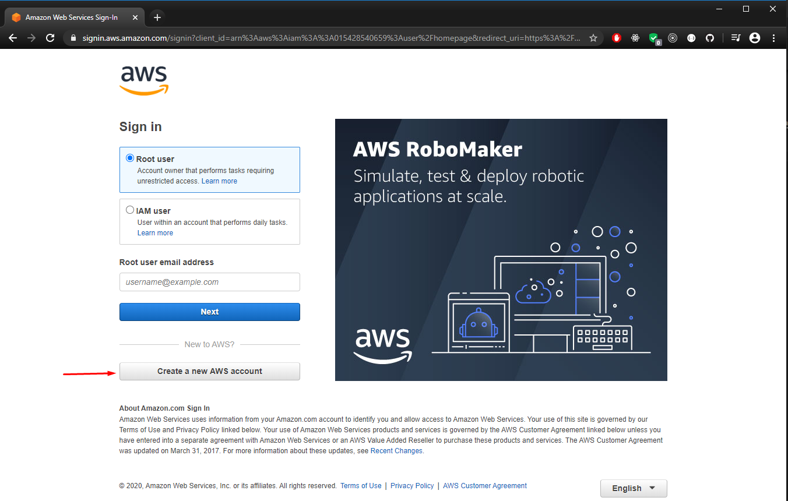This screenshot has height=501, width=788.
Task: Open the React Developer Tools extension
Action: click(635, 38)
